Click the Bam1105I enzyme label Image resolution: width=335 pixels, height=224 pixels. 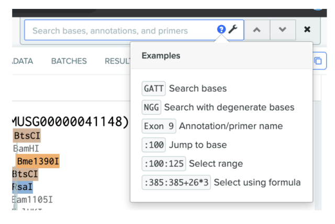click(32, 199)
